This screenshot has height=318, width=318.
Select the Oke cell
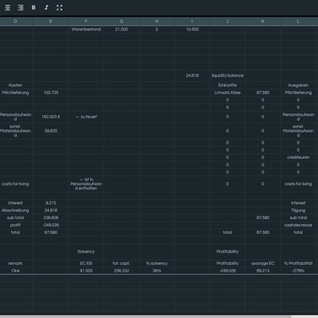(x=15, y=271)
